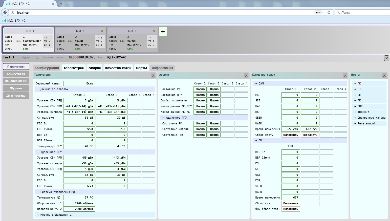
Task: Open the Обновление ПО section
Action: (x=16, y=81)
